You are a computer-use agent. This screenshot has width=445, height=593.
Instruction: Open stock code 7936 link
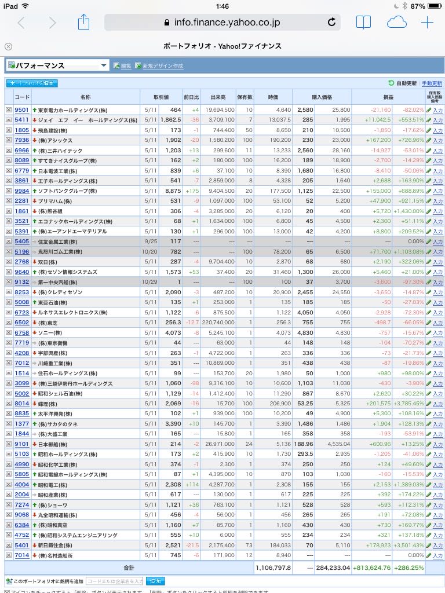pos(21,140)
